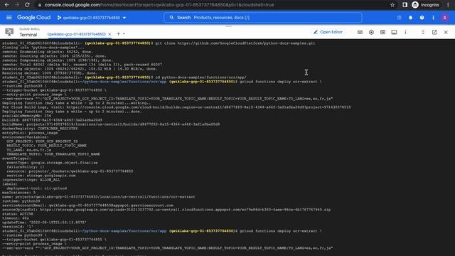Close the Cloud Shell panel

446,32
